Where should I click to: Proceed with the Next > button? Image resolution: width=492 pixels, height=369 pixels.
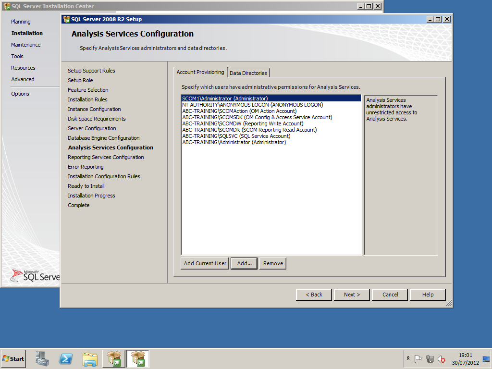(352, 295)
